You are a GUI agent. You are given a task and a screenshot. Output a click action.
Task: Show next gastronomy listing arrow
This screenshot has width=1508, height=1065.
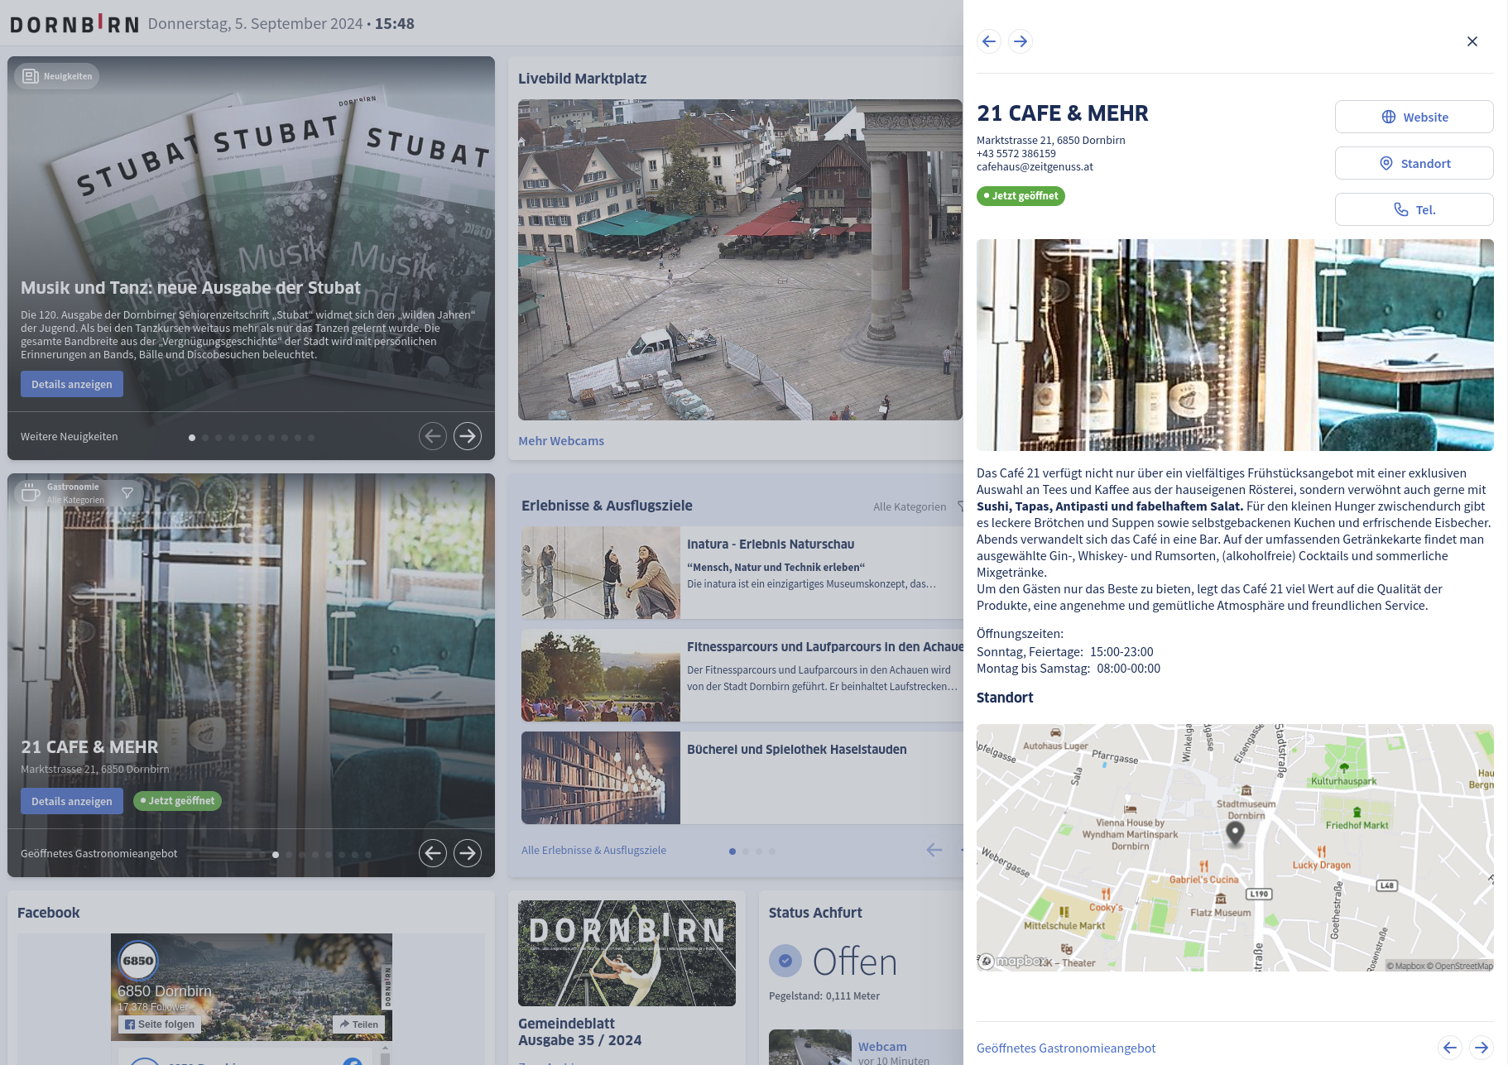click(x=468, y=853)
